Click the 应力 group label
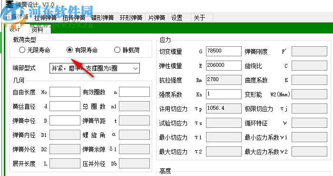Image resolution: width=333 pixels, height=176 pixels. click(165, 40)
